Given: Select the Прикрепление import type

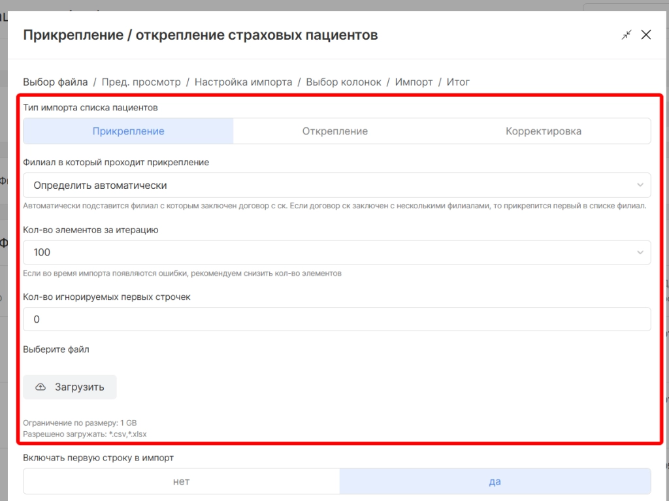Looking at the screenshot, I should 128,131.
